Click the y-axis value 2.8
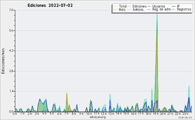This screenshot has height=120, width=195. pyautogui.click(x=11, y=71)
